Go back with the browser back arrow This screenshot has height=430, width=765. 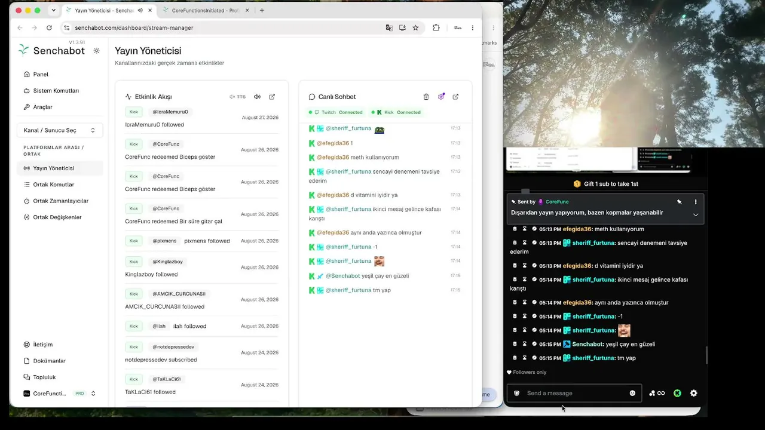tap(20, 27)
